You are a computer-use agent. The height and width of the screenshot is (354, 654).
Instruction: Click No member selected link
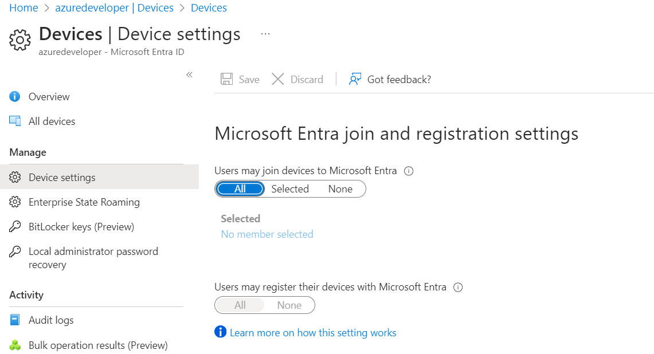(x=267, y=234)
